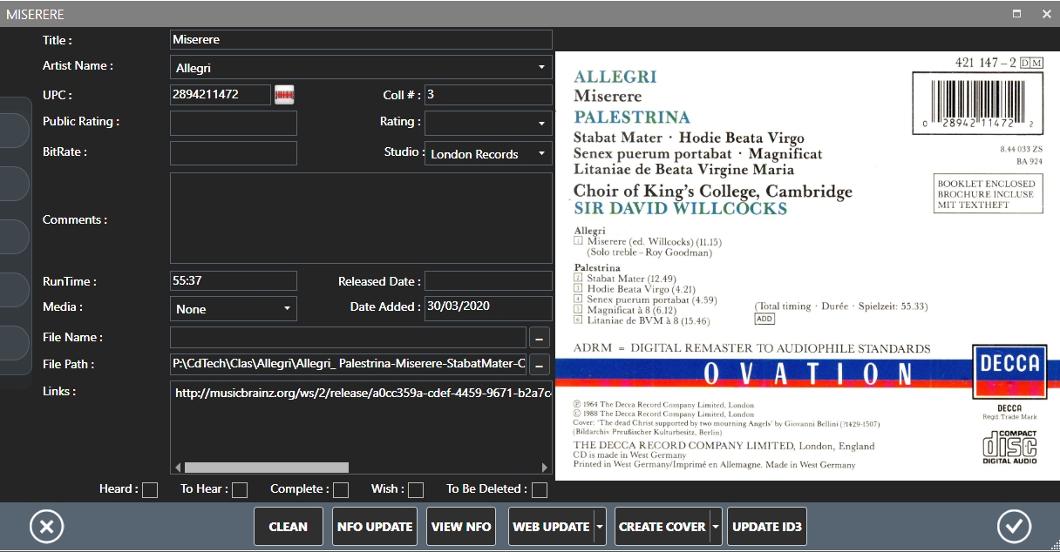The height and width of the screenshot is (552, 1060).
Task: Expand the CREATE COVER arrow menu
Action: pyautogui.click(x=716, y=527)
